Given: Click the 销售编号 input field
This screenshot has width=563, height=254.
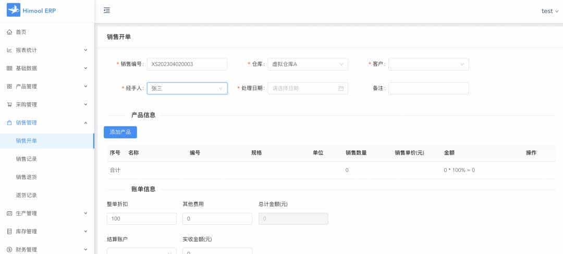Looking at the screenshot, I should 187,64.
